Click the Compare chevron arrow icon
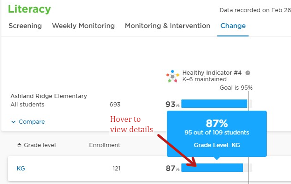291x184 pixels. [x=14, y=122]
